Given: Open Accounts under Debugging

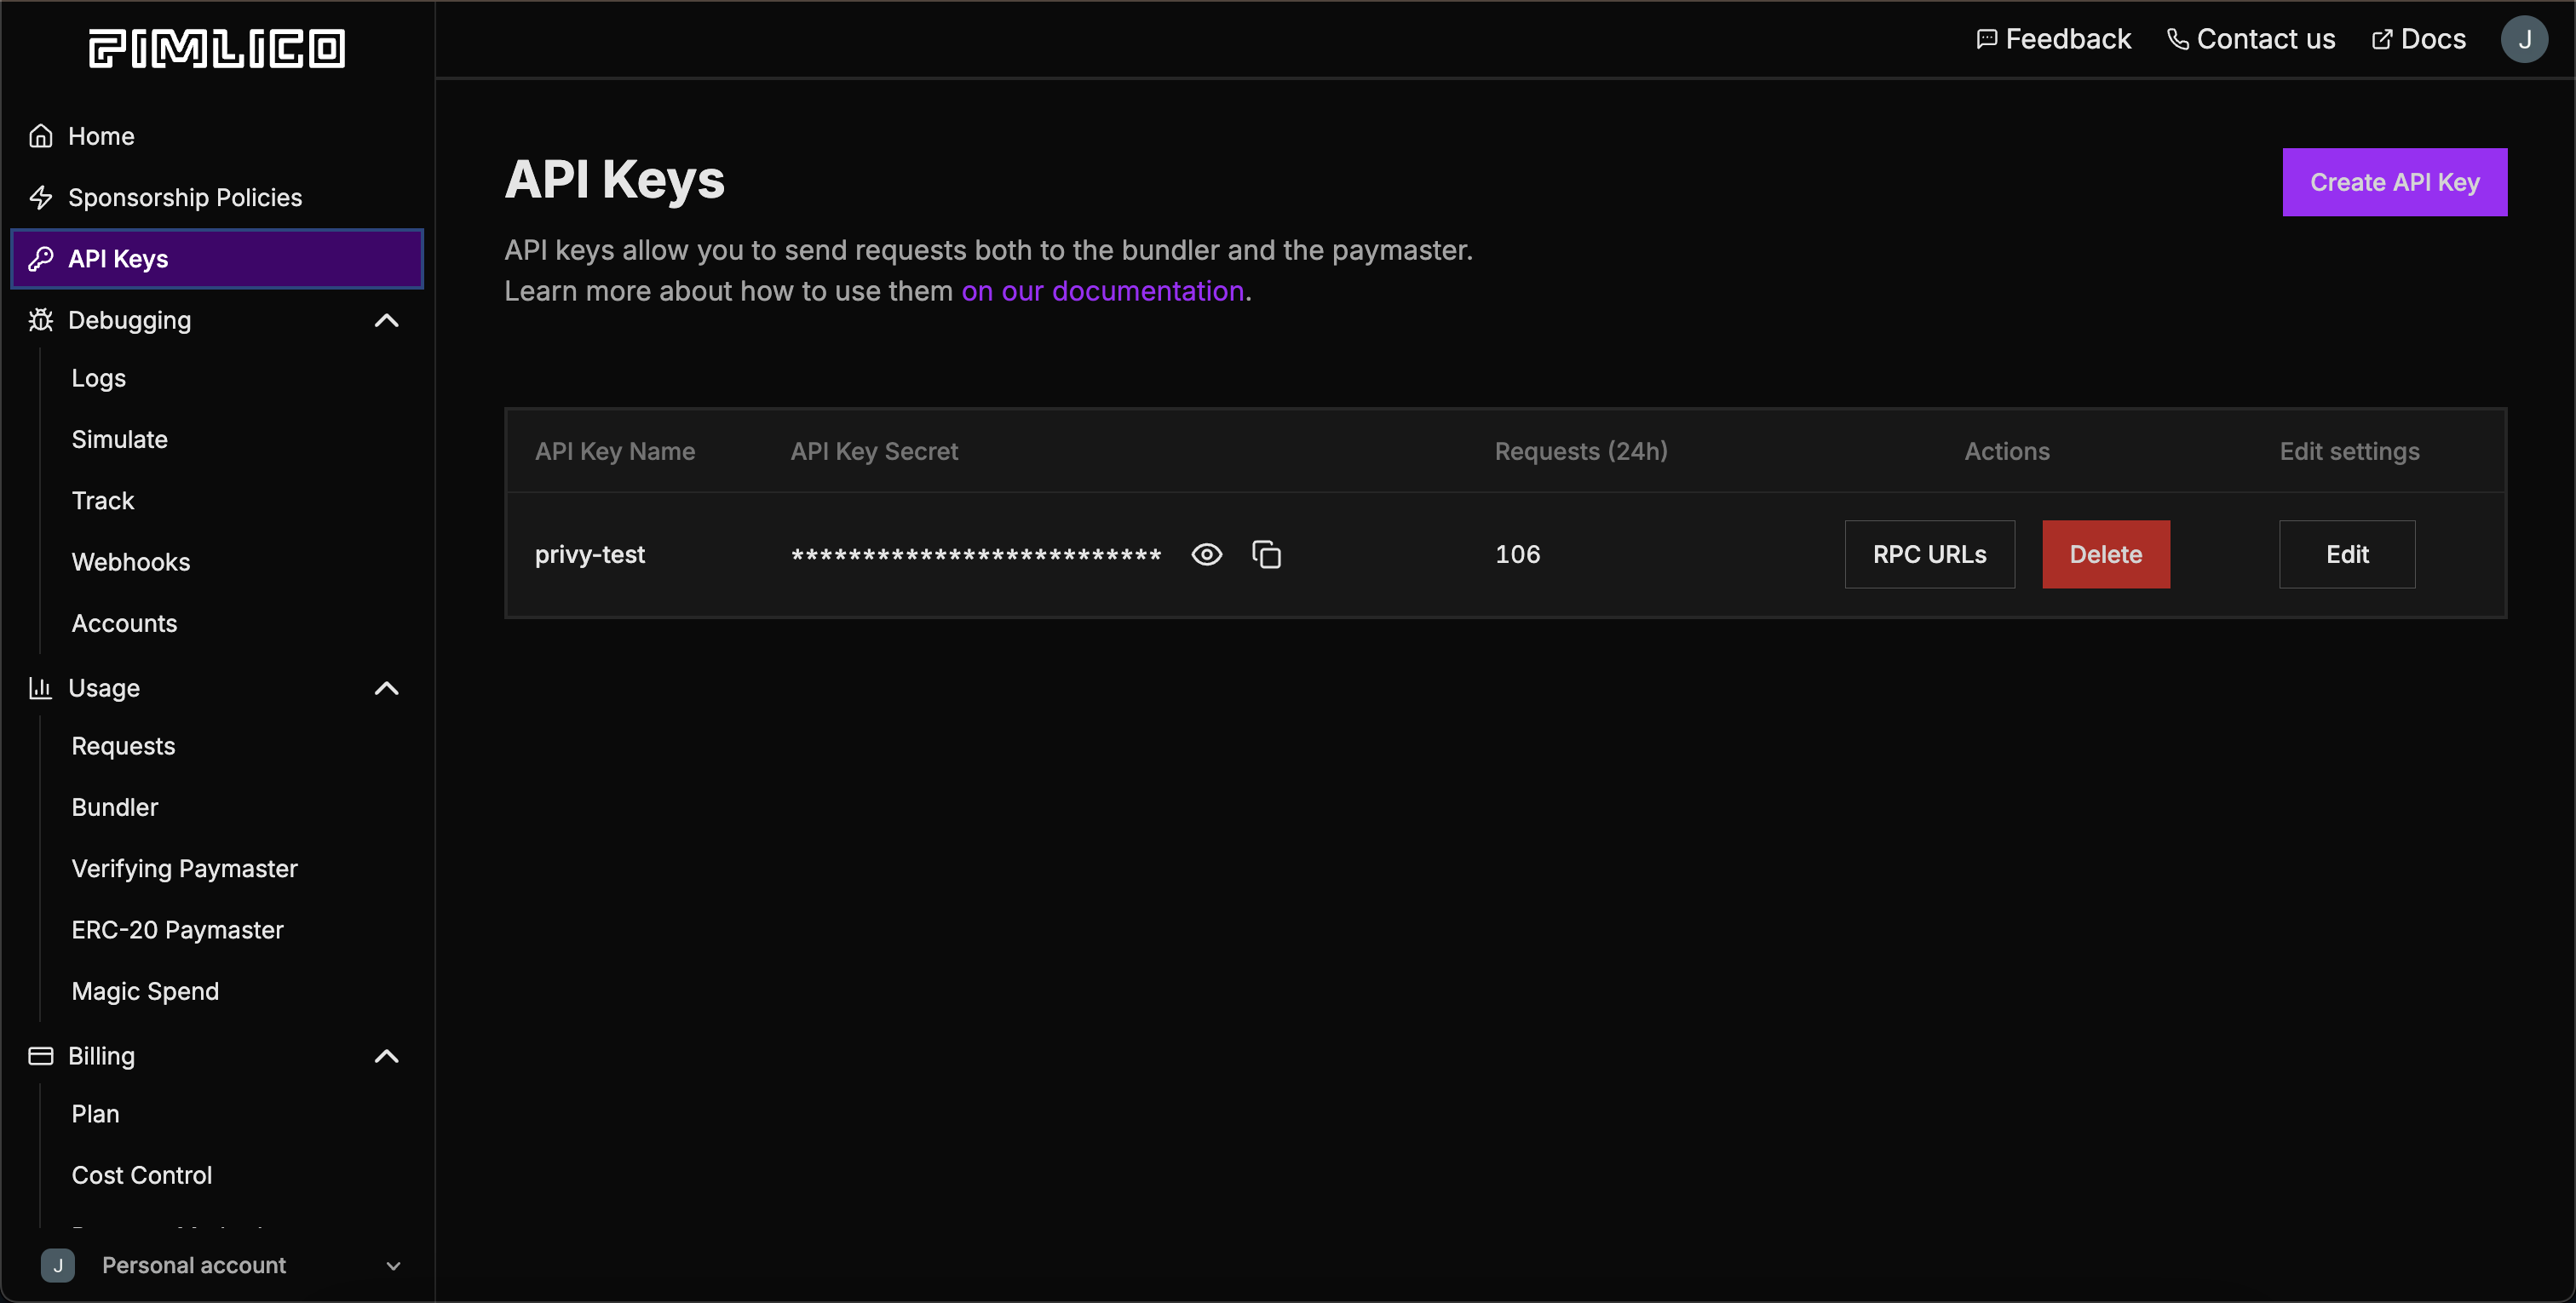Looking at the screenshot, I should 124,623.
